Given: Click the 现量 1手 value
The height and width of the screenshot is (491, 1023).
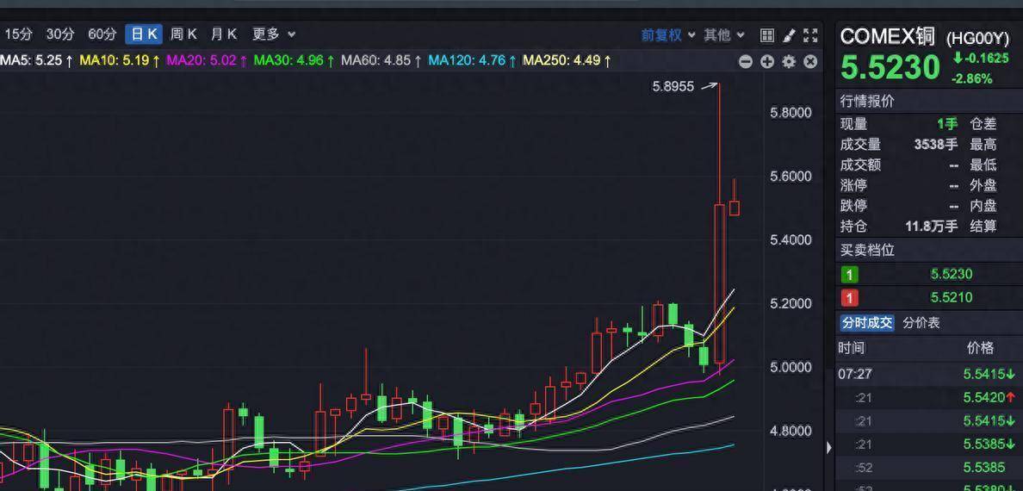Looking at the screenshot, I should click(x=947, y=124).
